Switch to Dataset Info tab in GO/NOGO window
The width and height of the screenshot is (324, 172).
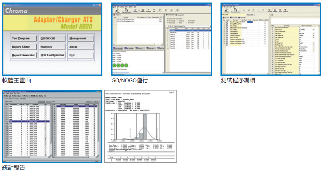point(180,15)
